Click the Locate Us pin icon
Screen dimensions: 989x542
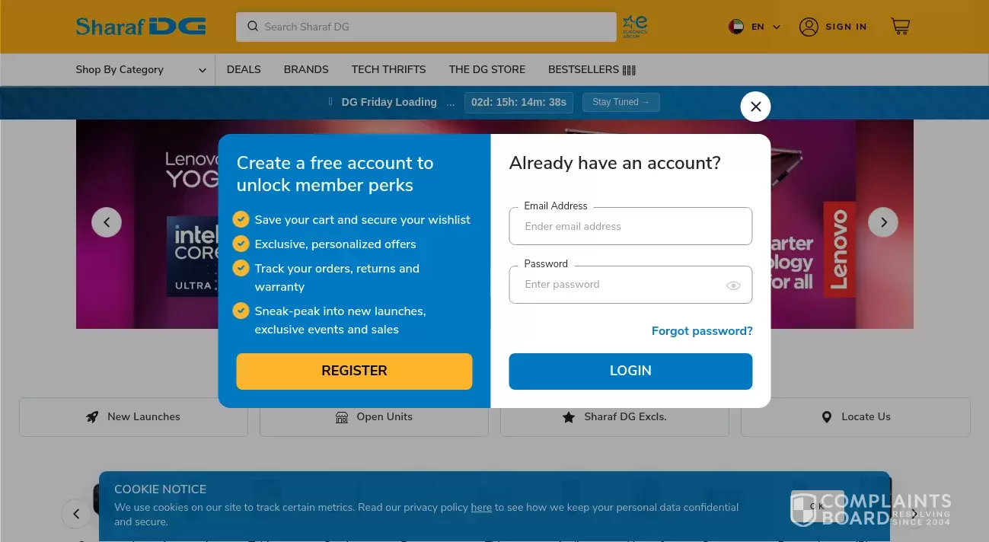827,417
